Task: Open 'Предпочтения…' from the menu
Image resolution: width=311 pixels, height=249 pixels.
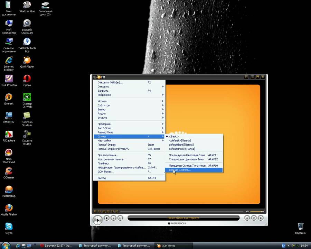Action: pos(129,155)
